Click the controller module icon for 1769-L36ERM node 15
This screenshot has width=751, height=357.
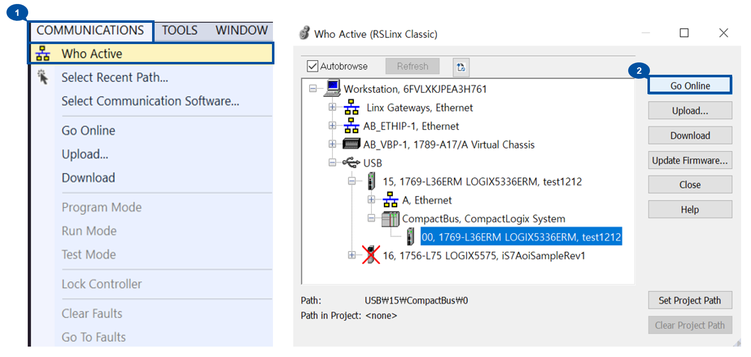tap(372, 181)
